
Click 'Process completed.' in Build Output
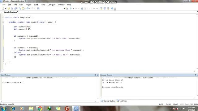(x=13, y=83)
